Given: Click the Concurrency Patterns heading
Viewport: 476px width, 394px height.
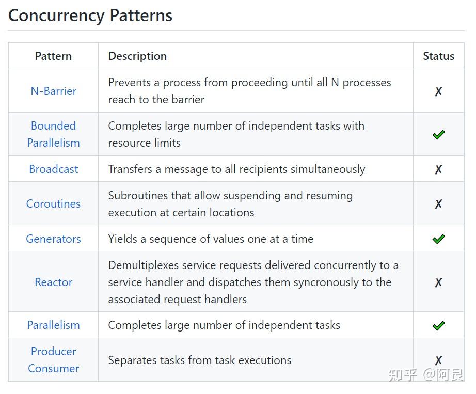Looking at the screenshot, I should 90,15.
